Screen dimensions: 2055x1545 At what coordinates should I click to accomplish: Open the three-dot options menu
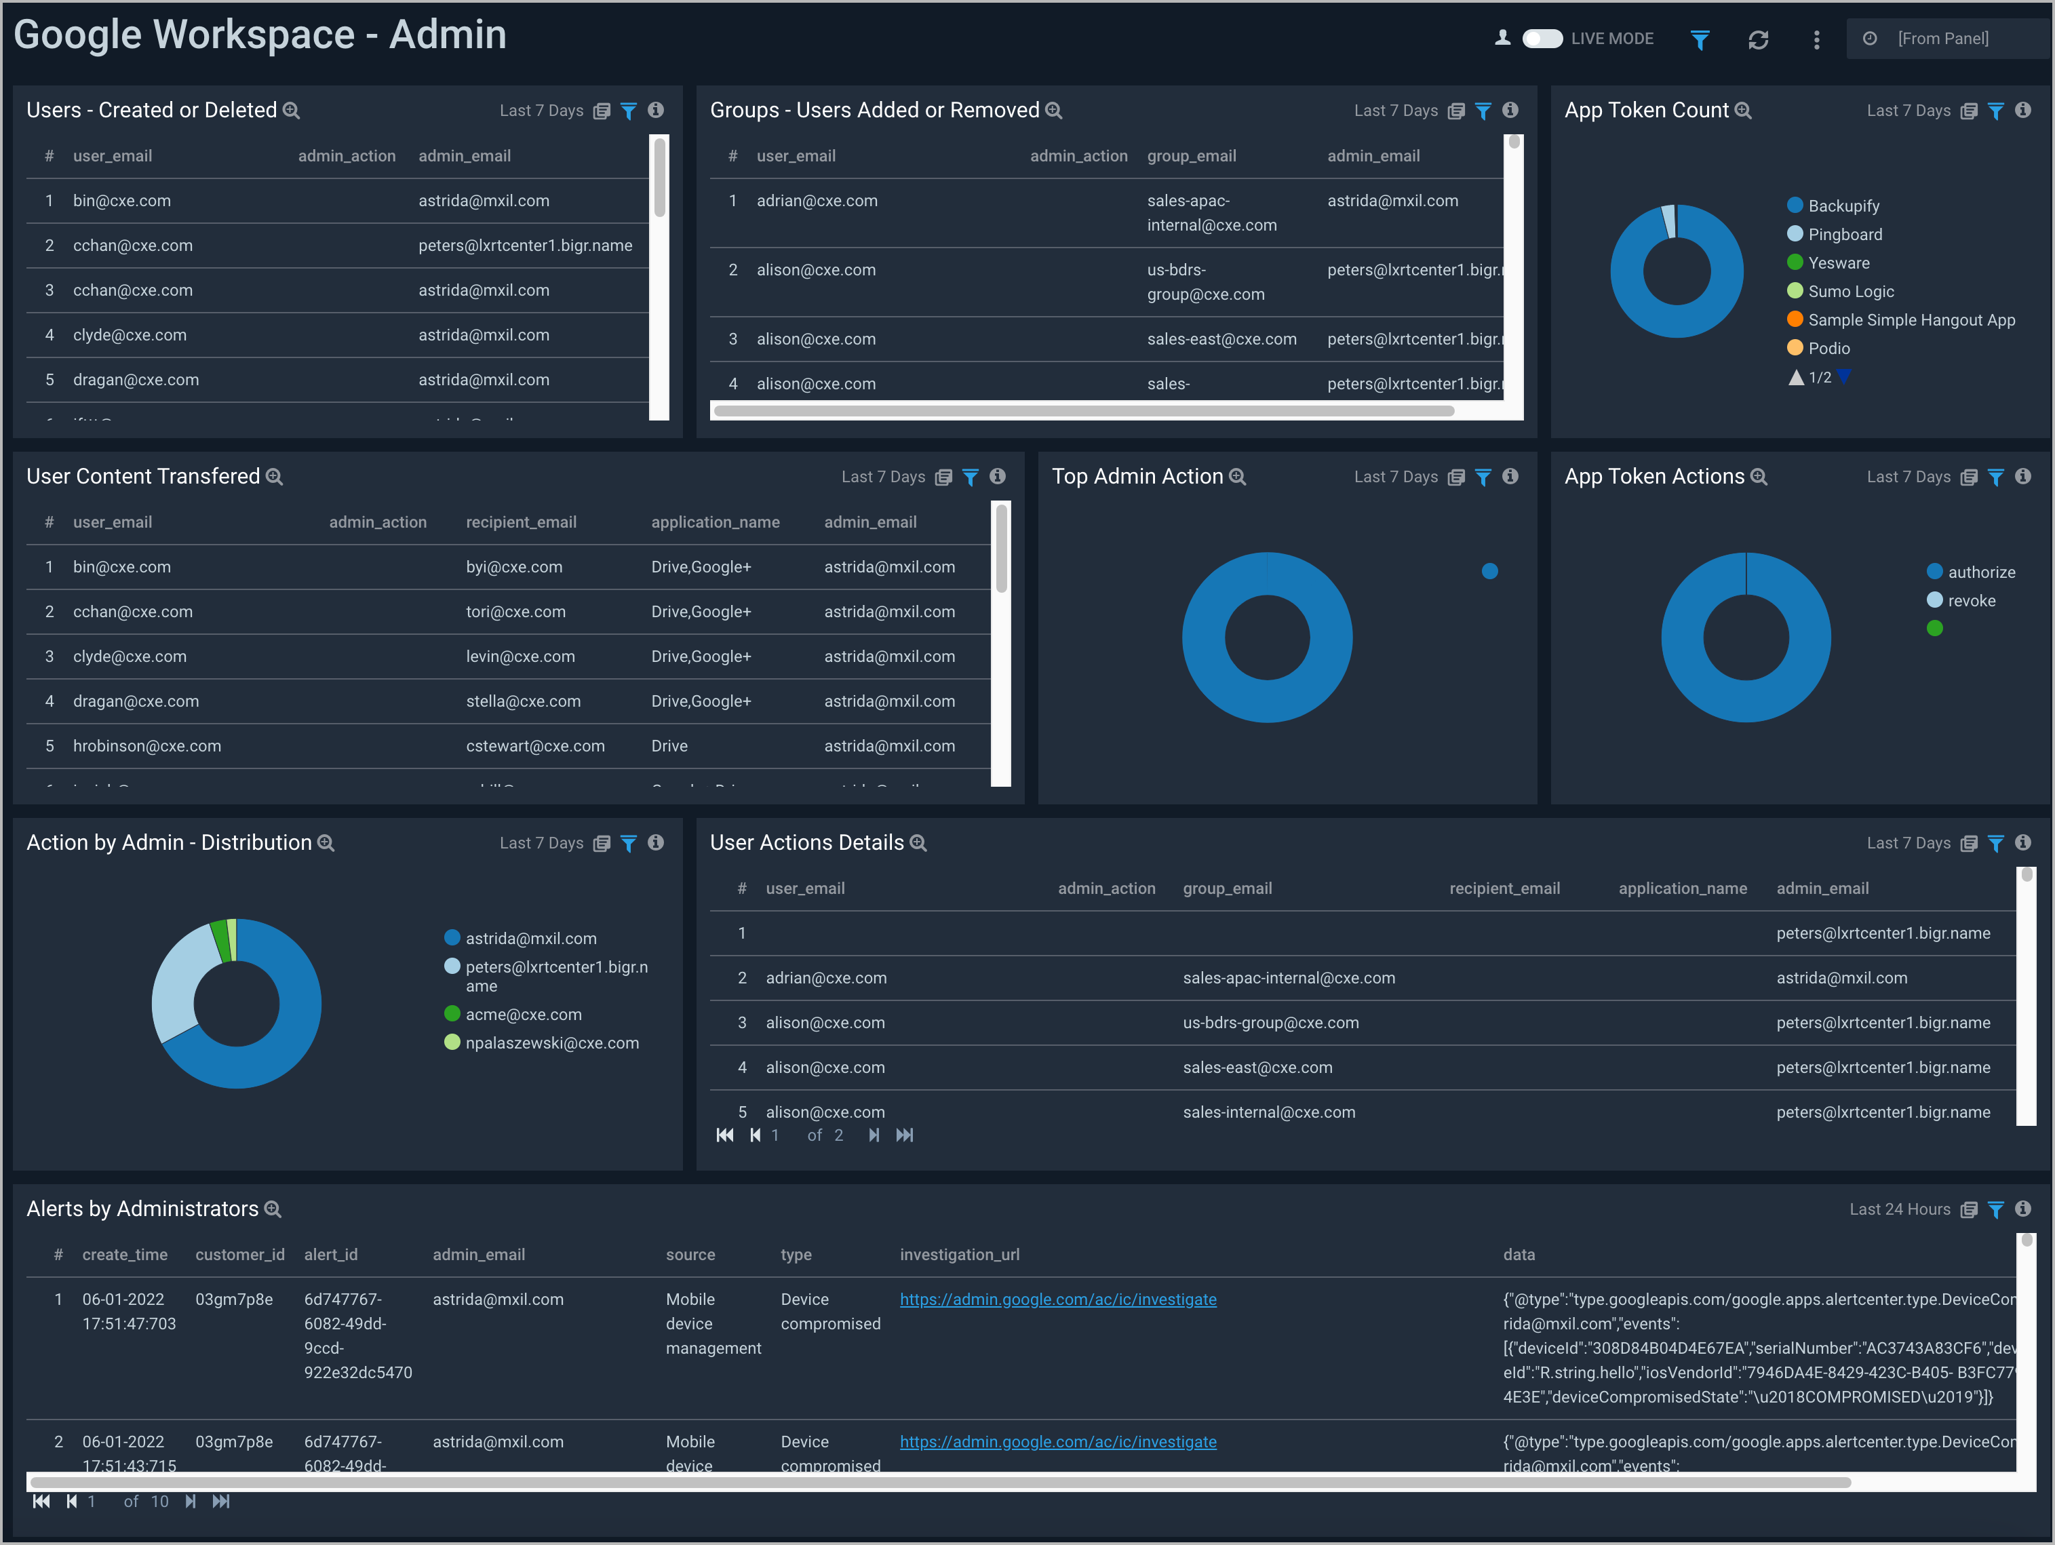point(1816,39)
